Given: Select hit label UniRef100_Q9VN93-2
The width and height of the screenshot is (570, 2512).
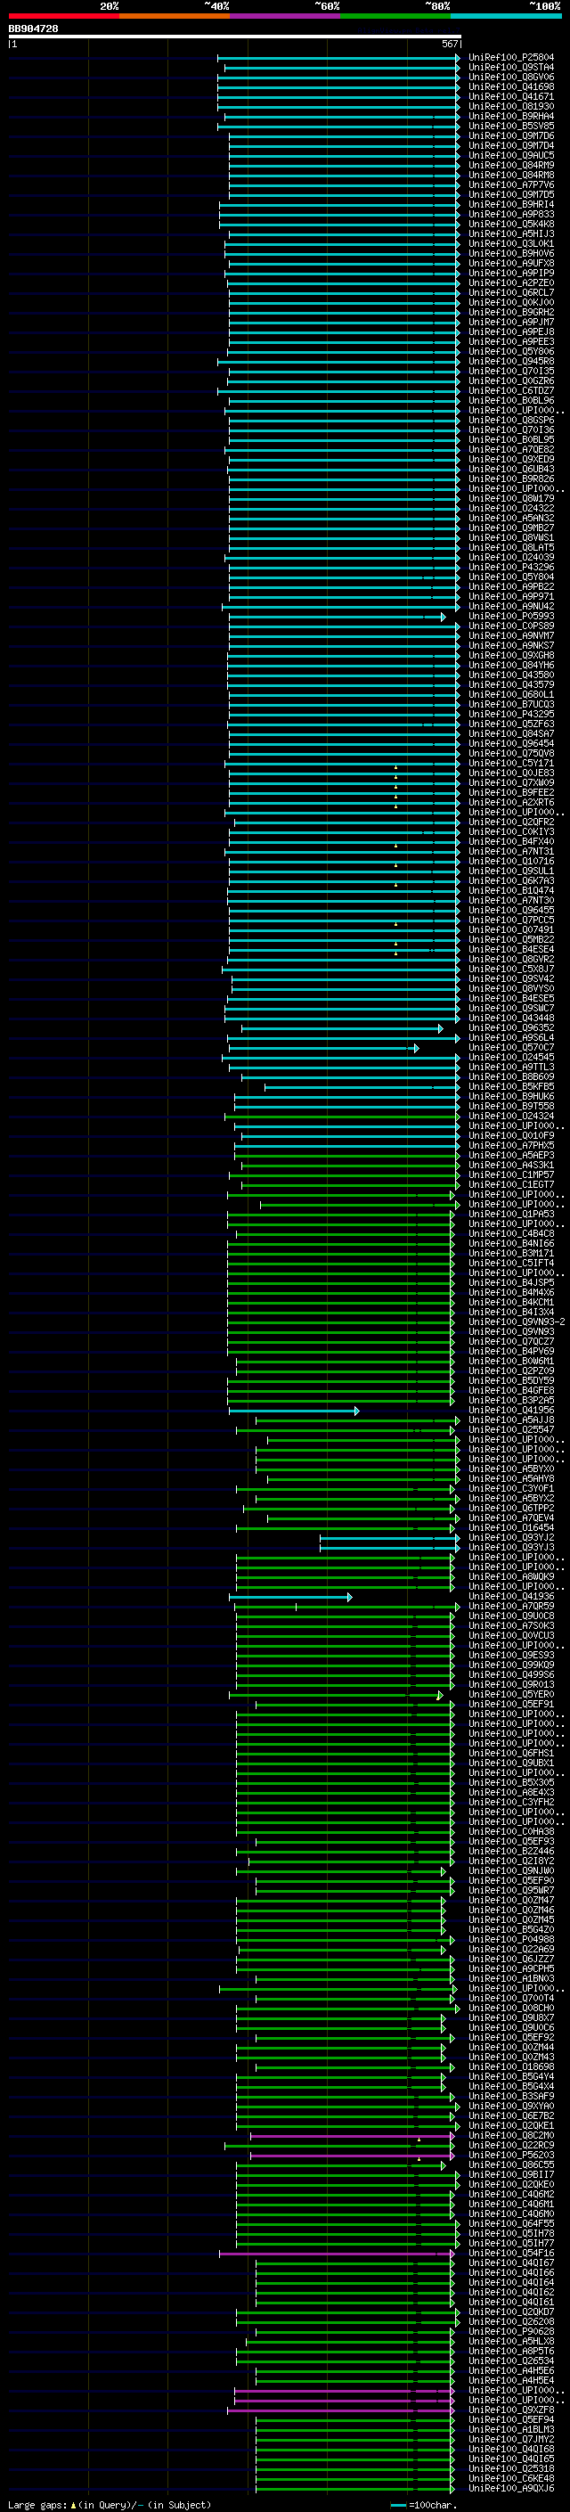Looking at the screenshot, I should (x=517, y=1321).
